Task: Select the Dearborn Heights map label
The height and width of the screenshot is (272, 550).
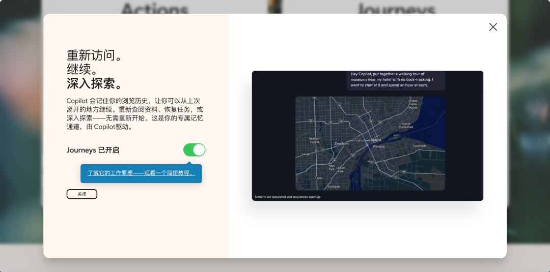Action: [x=315, y=140]
